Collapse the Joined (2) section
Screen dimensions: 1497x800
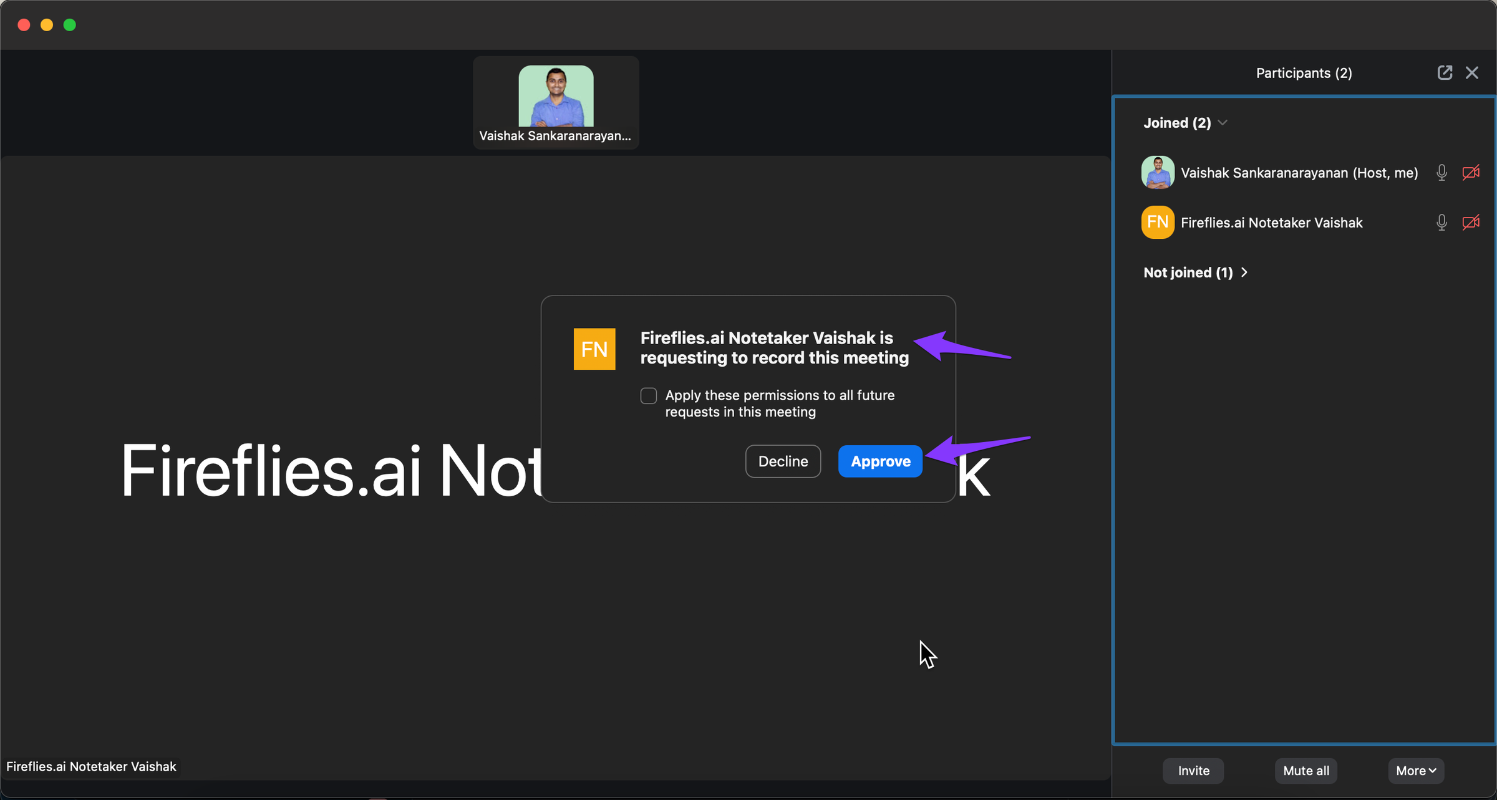coord(1222,122)
